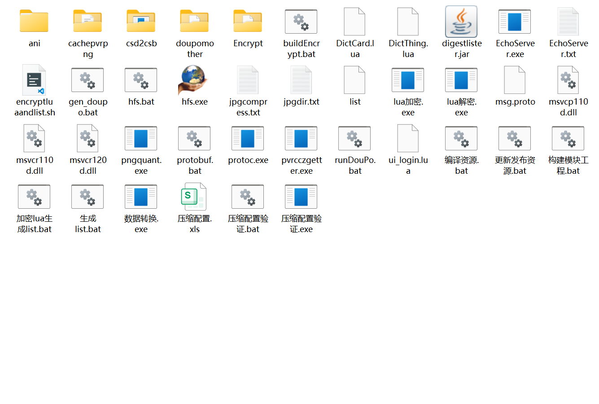Select the protoc.exe executable
599x404 pixels.
(x=248, y=138)
